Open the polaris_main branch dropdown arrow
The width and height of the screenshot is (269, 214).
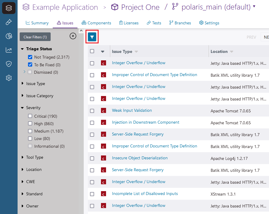click(x=254, y=7)
